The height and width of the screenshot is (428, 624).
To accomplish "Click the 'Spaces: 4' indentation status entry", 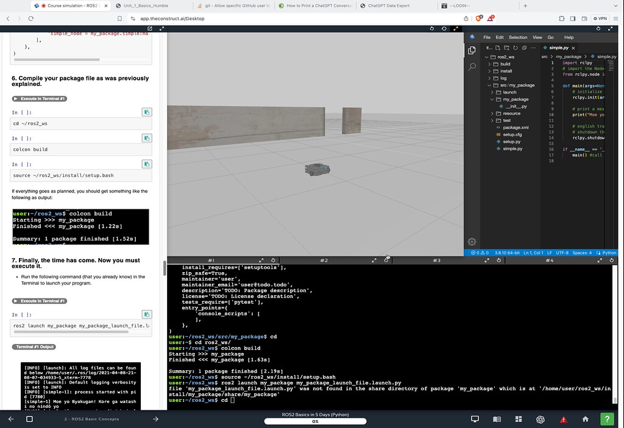I will coord(582,253).
